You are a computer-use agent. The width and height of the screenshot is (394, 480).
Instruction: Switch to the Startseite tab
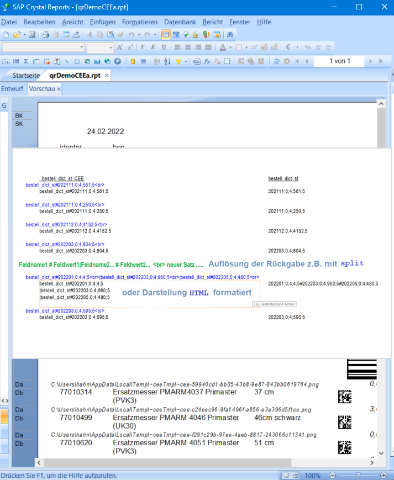26,75
